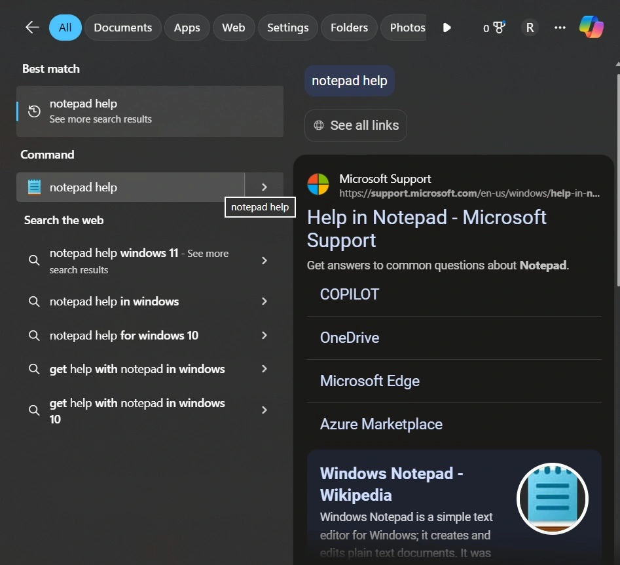620x565 pixels.
Task: Open the Windows Notepad Wikipedia link
Action: (x=392, y=484)
